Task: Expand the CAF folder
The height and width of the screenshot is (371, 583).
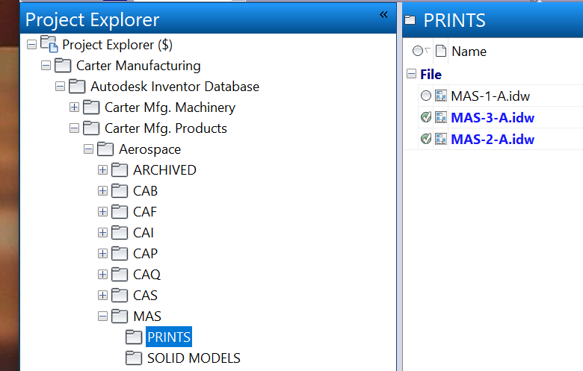Action: click(x=102, y=212)
